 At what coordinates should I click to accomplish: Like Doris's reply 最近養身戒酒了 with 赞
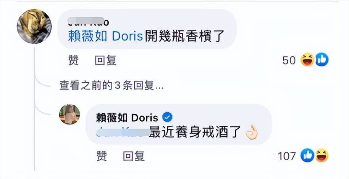(x=102, y=156)
